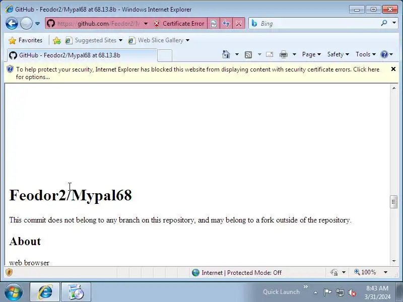403x302 pixels.
Task: Open the Help question mark menu
Action: pyautogui.click(x=386, y=54)
